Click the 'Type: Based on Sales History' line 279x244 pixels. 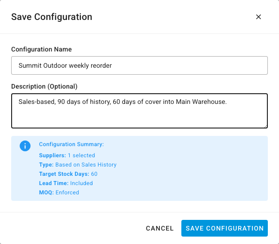coord(78,165)
